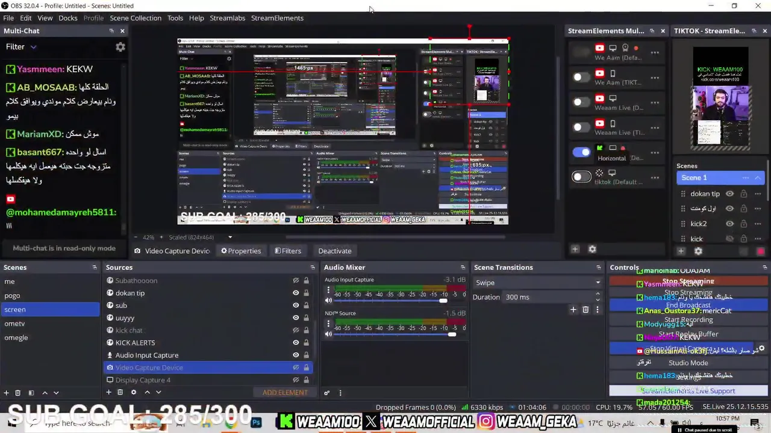The height and width of the screenshot is (433, 771).
Task: Open Filters for selected source
Action: (287, 251)
